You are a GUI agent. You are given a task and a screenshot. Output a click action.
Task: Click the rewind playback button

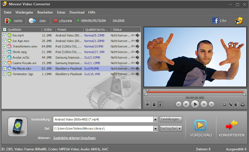(186, 105)
